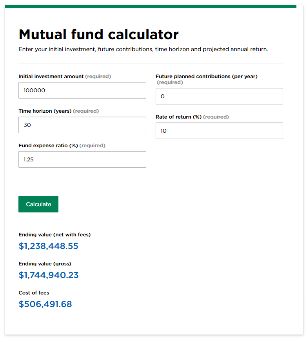
Task: Click the instruction sentence below the heading
Action: click(143, 50)
